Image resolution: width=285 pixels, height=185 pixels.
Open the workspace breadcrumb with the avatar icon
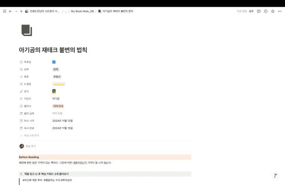click(x=42, y=11)
